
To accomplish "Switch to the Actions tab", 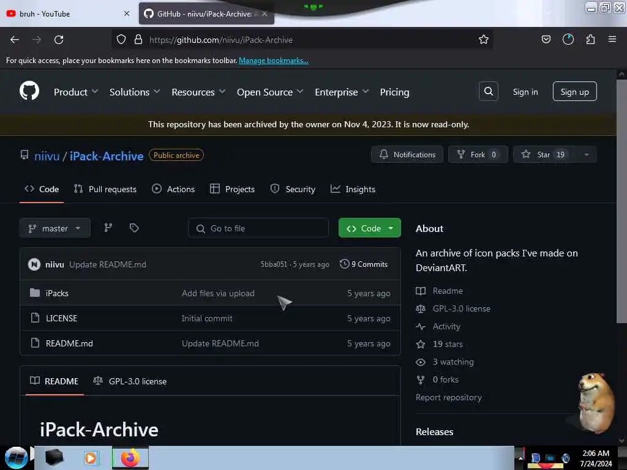I will 173,190.
